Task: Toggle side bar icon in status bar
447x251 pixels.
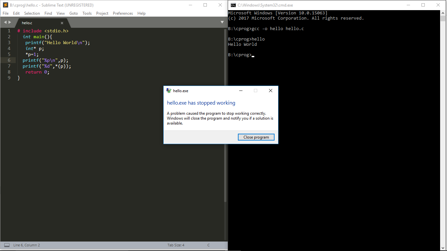Action: click(7, 245)
